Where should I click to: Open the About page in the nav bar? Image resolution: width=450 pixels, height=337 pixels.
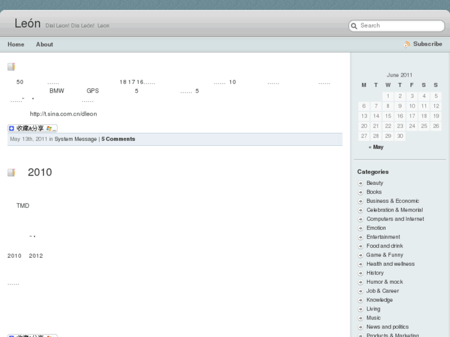click(45, 45)
